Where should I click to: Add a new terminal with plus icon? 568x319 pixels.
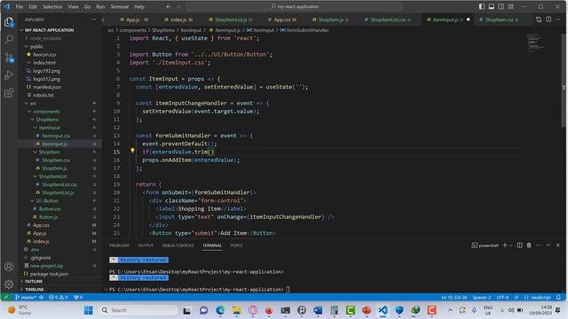[x=505, y=245]
